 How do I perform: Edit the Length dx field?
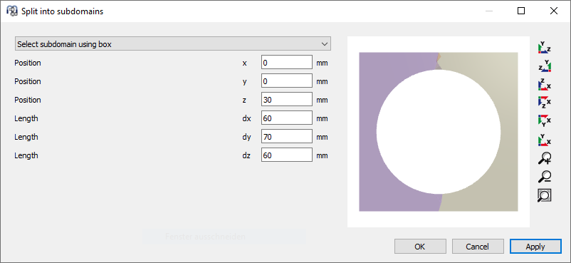287,118
